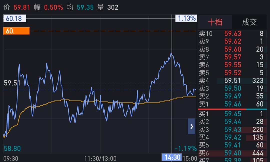Select the average price 59.35 in header

85,7
